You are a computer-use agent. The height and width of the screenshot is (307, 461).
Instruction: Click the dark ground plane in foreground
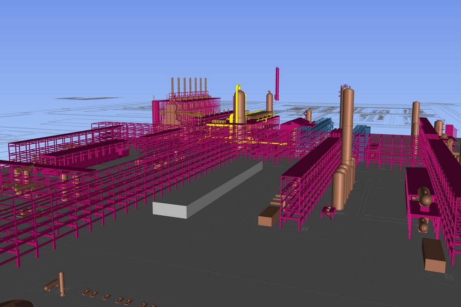pos(230,267)
